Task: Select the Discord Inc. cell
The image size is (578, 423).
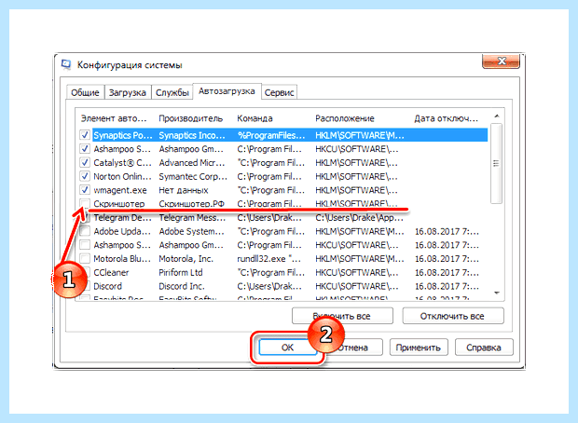Action: (182, 286)
